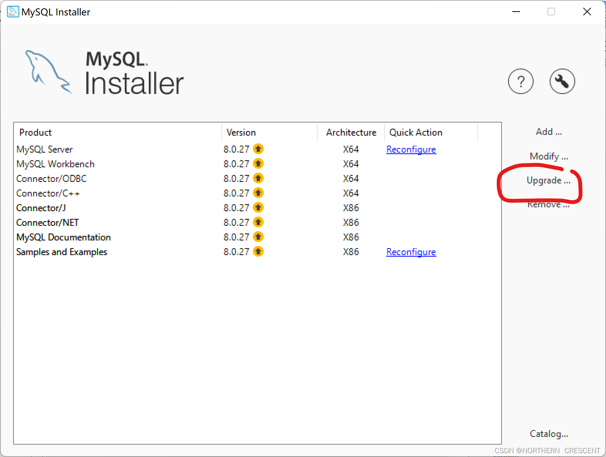Click the Upgrade... button
Screen dimensions: 606x457
[x=548, y=180]
